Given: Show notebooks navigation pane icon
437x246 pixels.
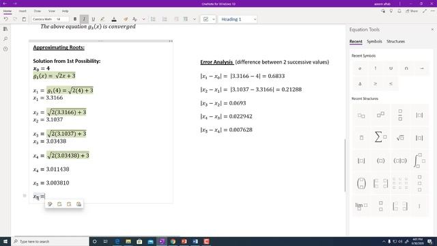Looking at the screenshot, I should pyautogui.click(x=5, y=29).
